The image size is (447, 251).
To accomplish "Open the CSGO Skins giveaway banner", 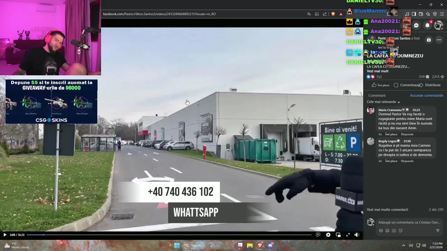I will [x=51, y=101].
